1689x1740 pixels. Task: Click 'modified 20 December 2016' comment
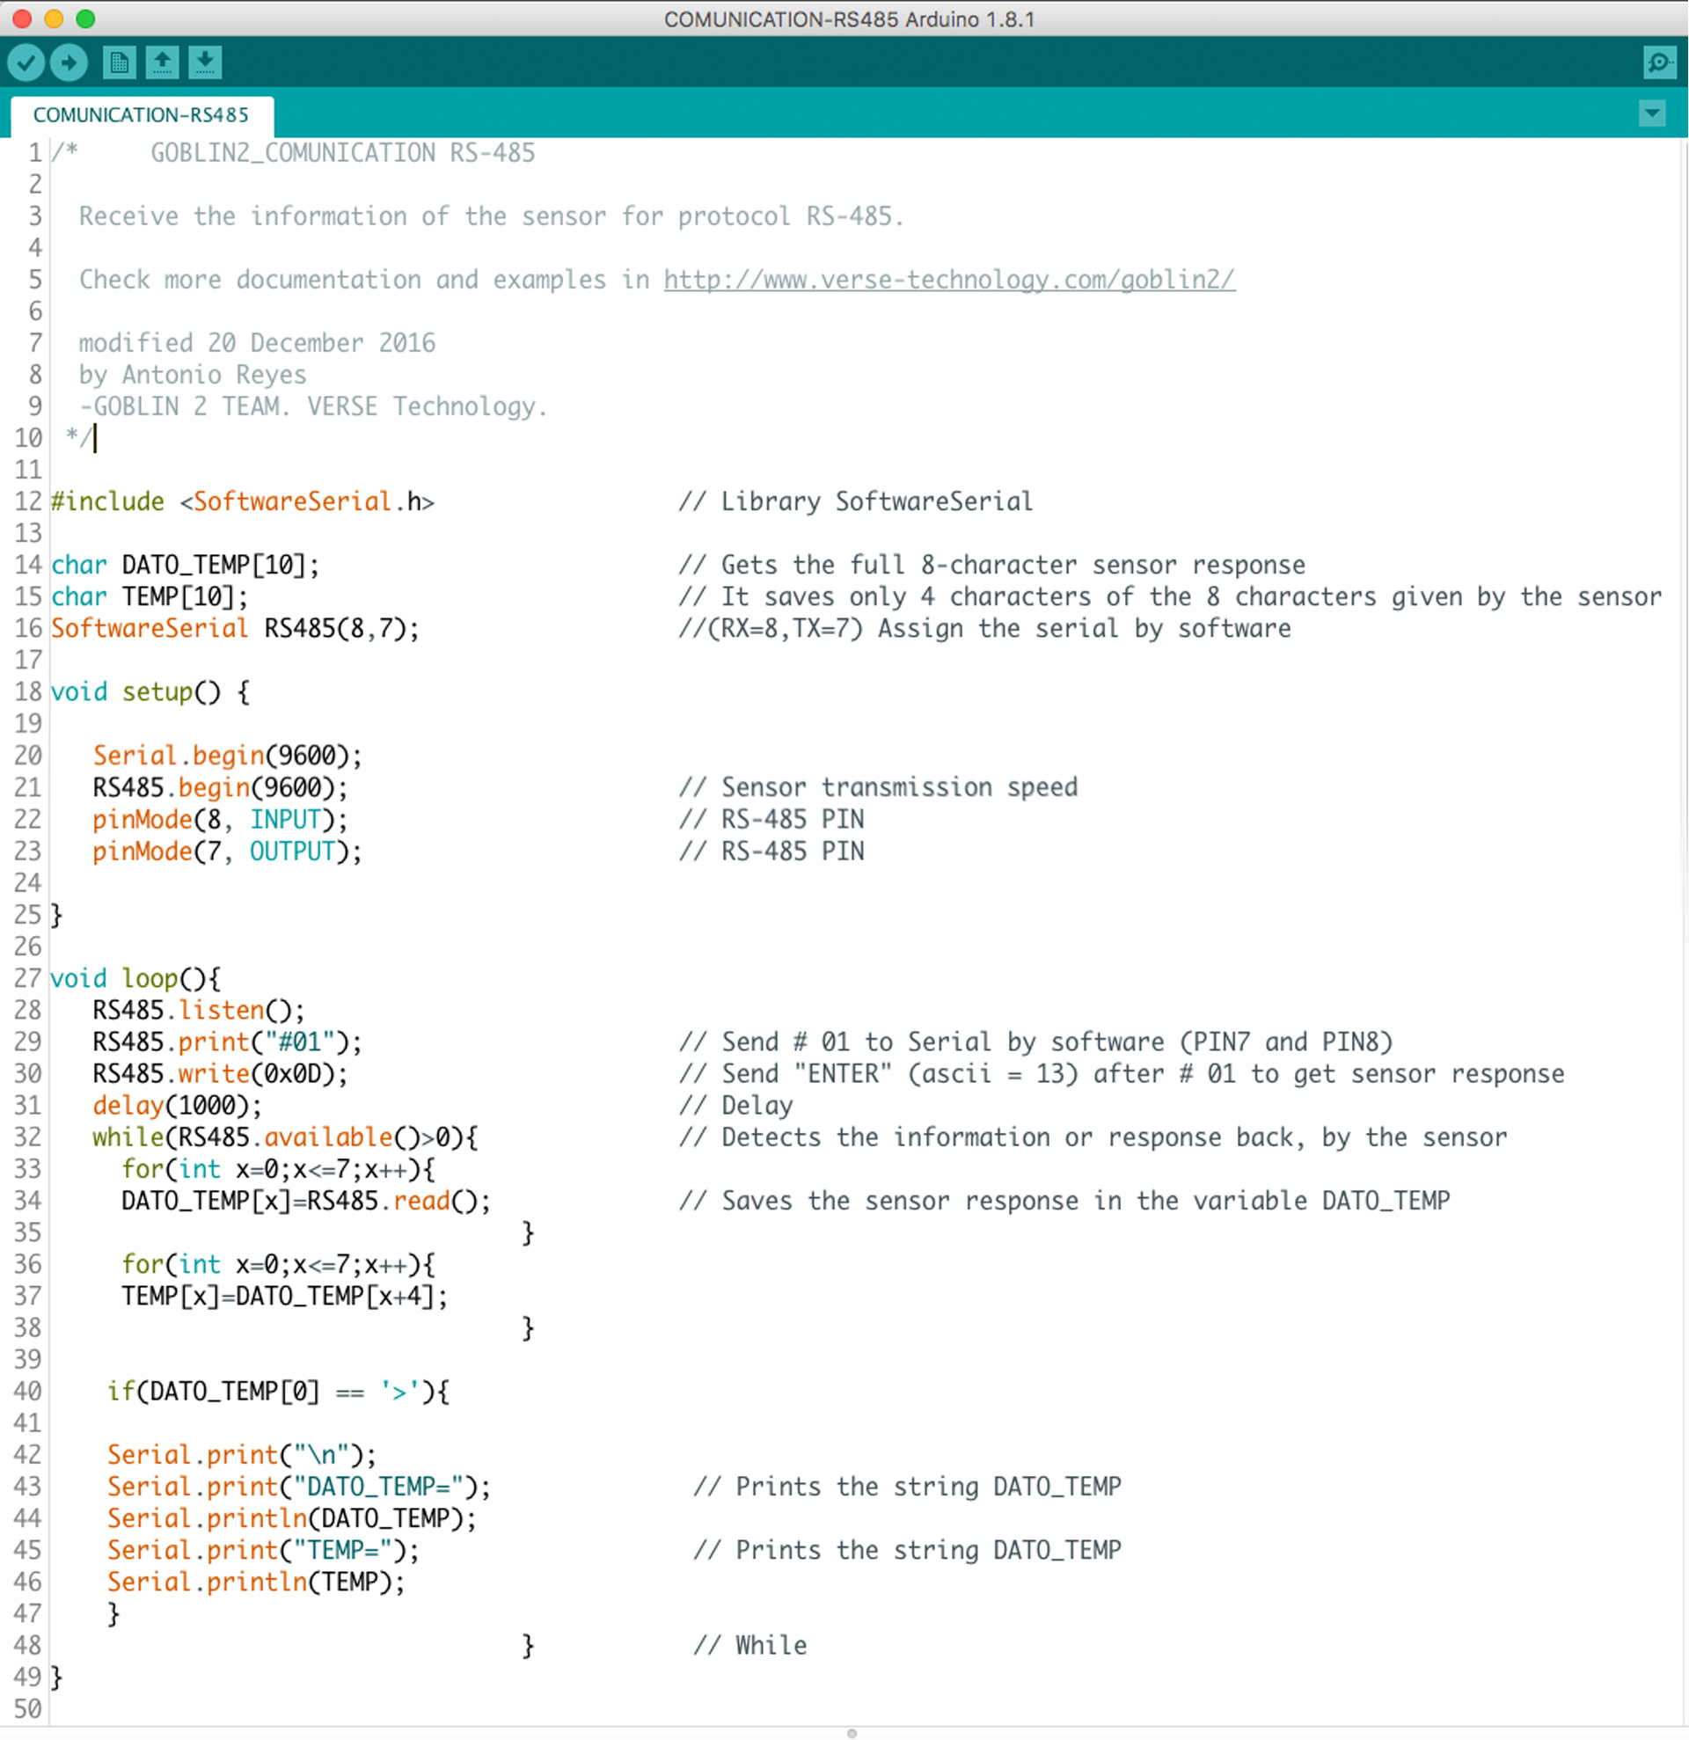click(x=258, y=343)
